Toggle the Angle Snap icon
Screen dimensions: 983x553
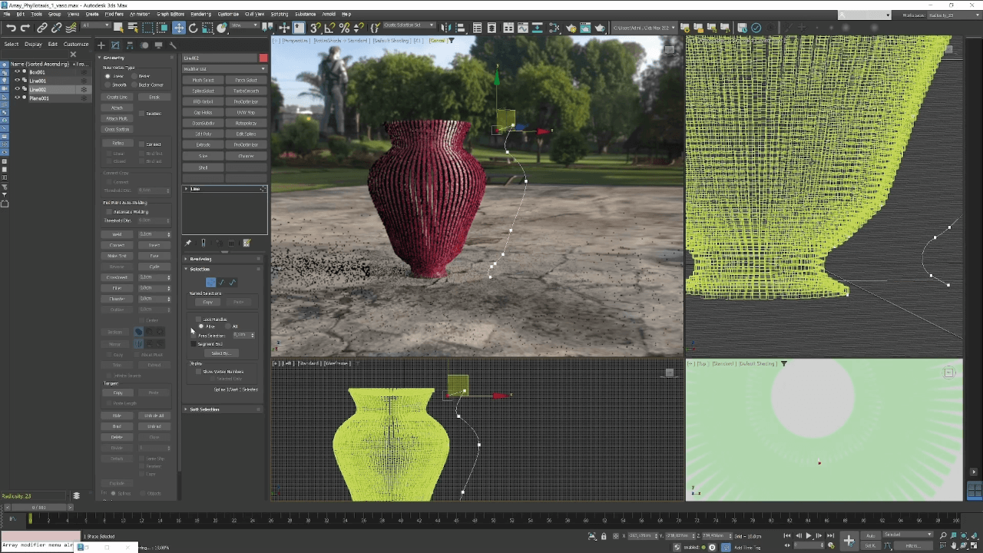[x=330, y=28]
